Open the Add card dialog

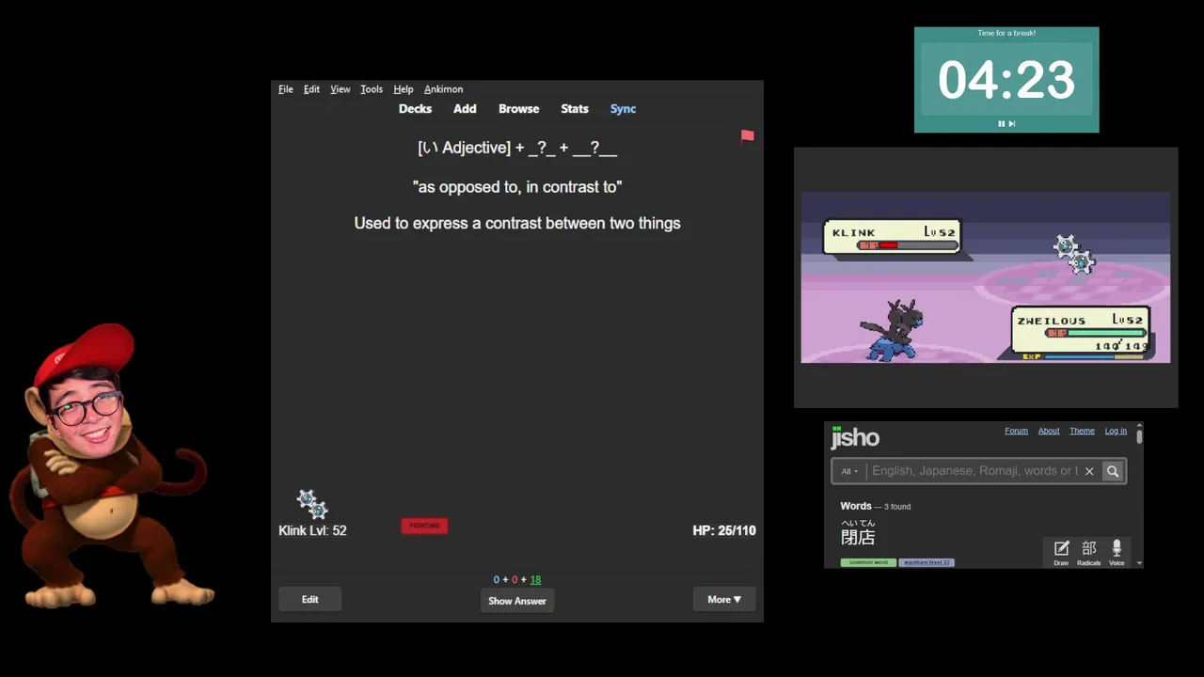pyautogui.click(x=465, y=109)
